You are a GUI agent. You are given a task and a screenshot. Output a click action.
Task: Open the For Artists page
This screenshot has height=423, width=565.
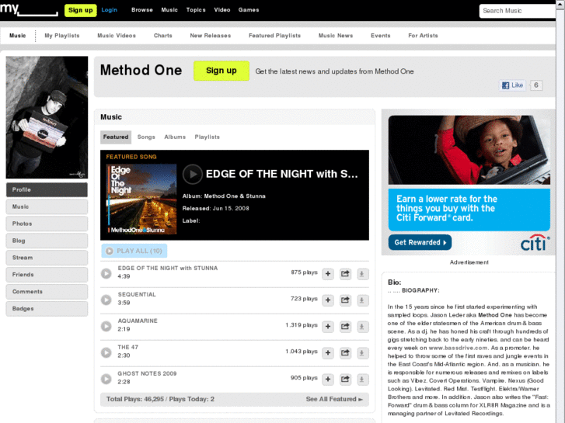click(x=423, y=36)
